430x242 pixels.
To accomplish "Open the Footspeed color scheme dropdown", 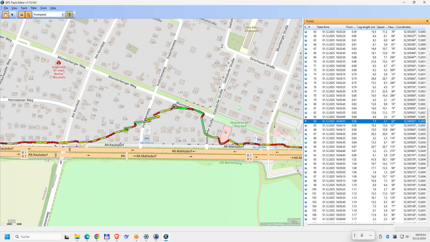I will pos(63,15).
